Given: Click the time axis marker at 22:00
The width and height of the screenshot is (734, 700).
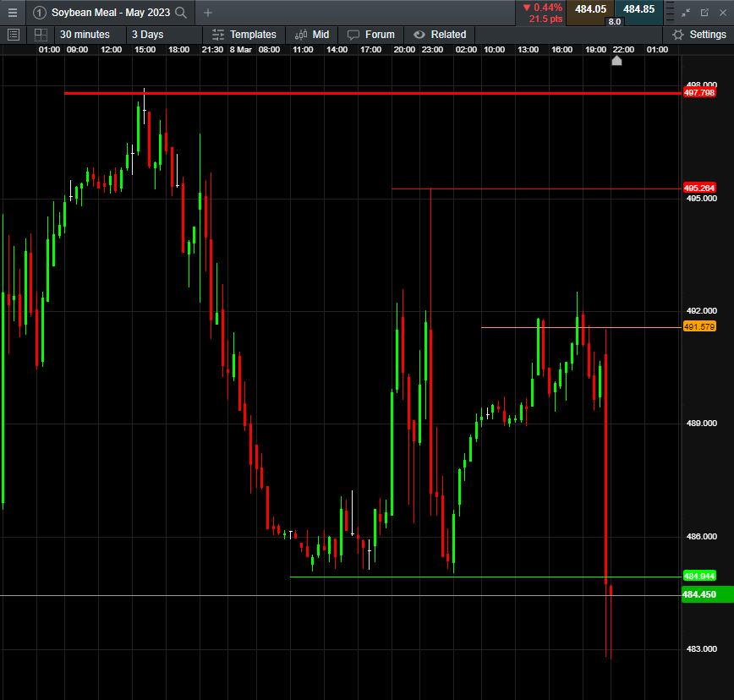Looking at the screenshot, I should (x=617, y=61).
